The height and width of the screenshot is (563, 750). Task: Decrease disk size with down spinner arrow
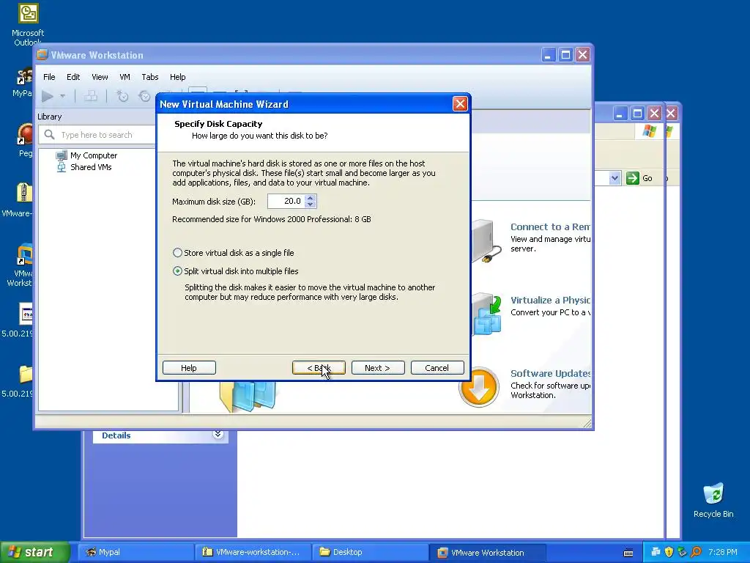(x=311, y=205)
